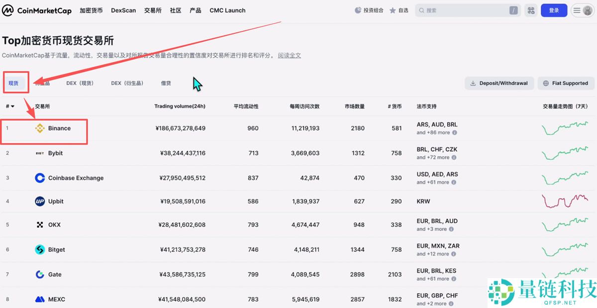Open the hamburger menu near the avatar
The image size is (597, 308).
(x=576, y=10)
